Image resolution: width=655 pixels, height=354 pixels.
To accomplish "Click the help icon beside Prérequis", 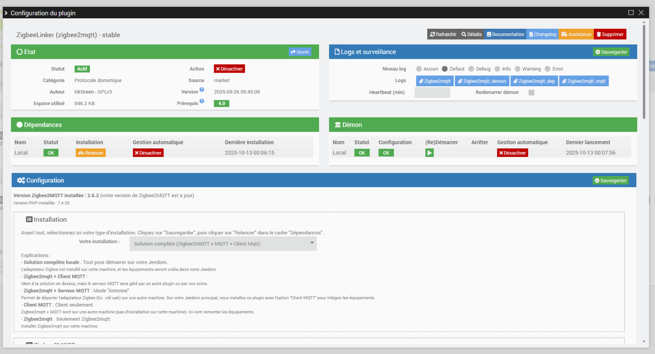I will 202,101.
